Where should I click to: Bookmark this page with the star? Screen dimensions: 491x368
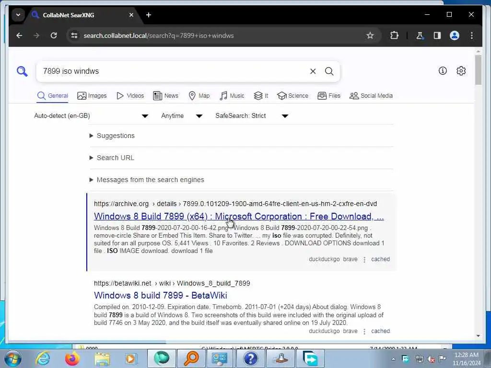[x=370, y=35]
